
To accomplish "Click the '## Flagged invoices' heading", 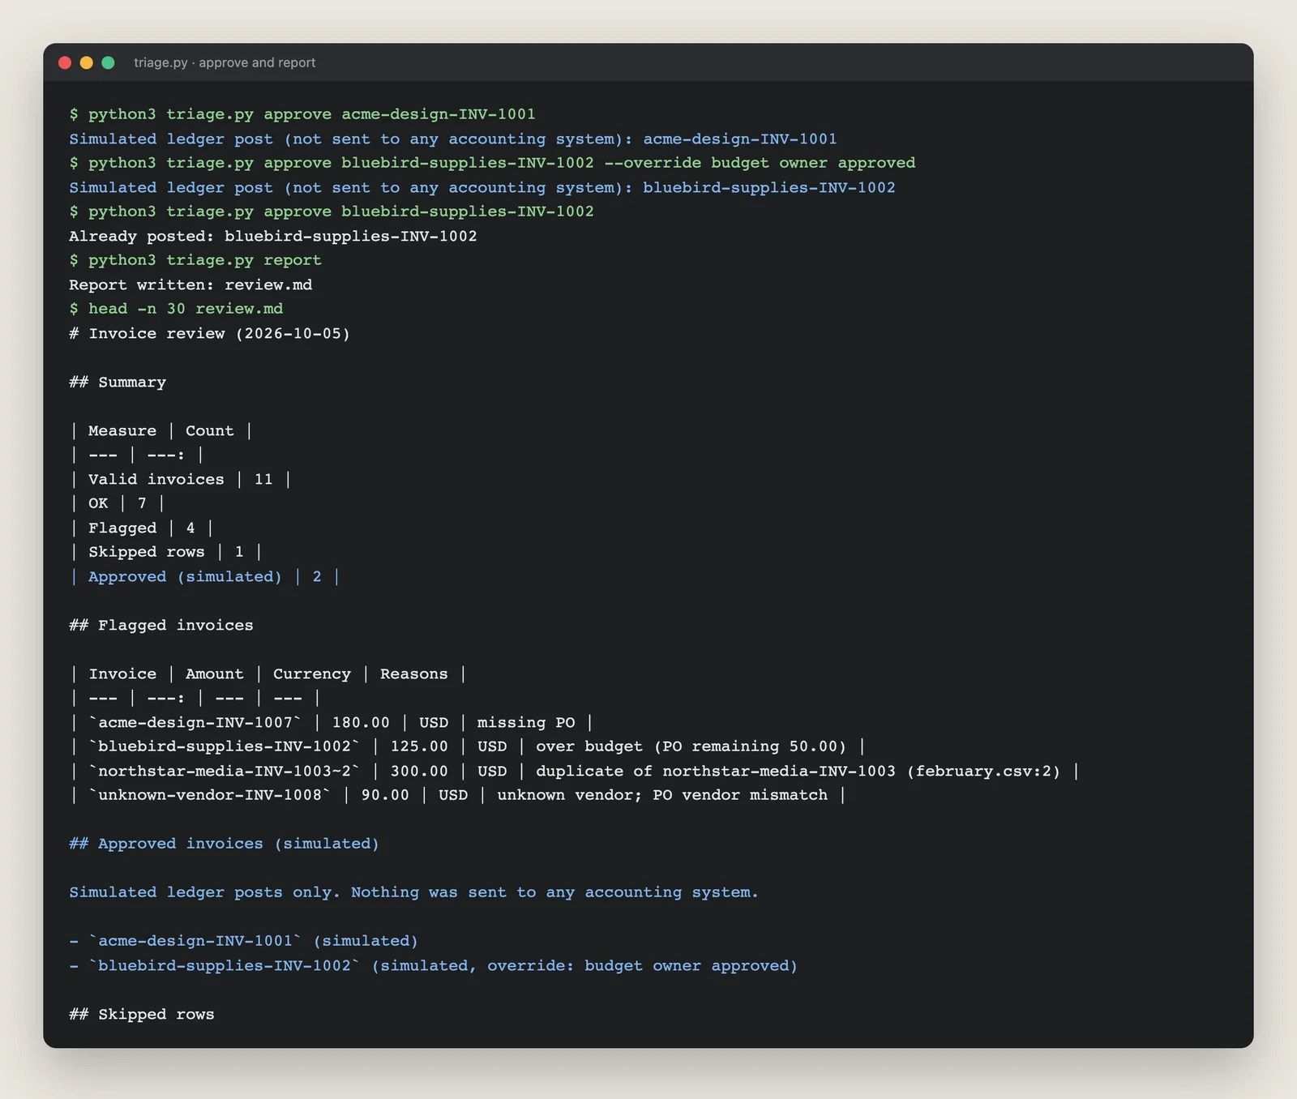I will (161, 625).
